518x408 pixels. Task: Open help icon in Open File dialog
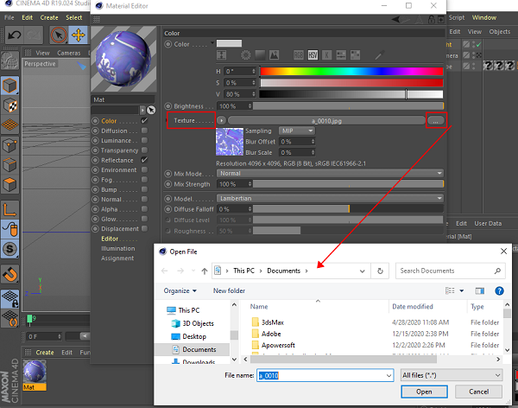[498, 290]
